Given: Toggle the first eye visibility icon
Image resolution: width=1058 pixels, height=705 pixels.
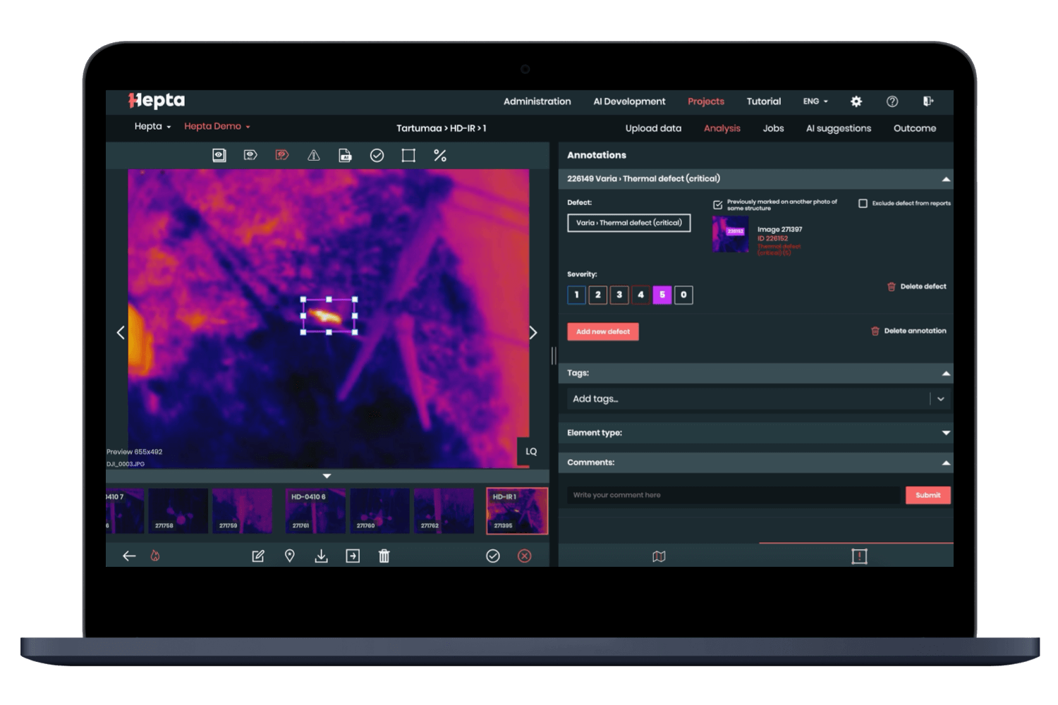Looking at the screenshot, I should tap(219, 156).
